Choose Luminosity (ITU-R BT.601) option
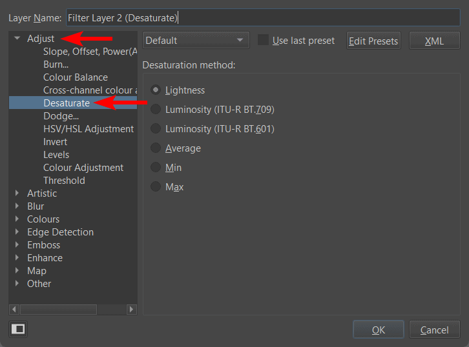The image size is (469, 347). [x=156, y=129]
